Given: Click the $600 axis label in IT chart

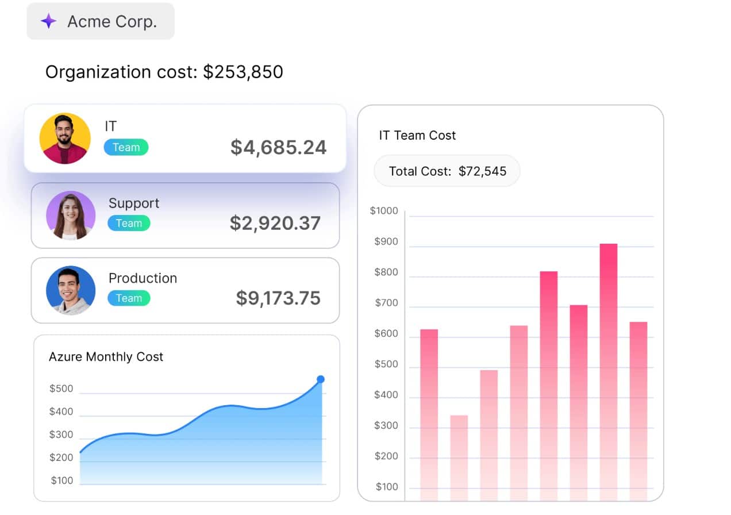Looking at the screenshot, I should [x=386, y=334].
